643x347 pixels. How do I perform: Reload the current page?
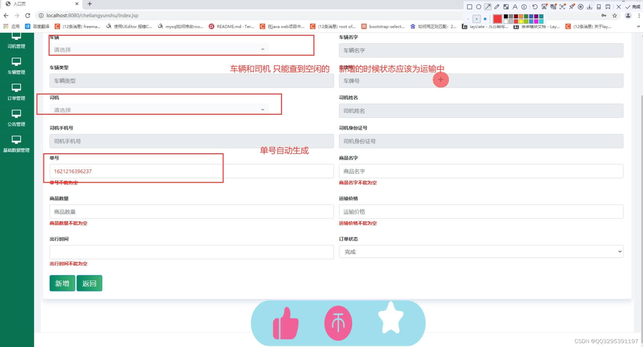tap(28, 15)
